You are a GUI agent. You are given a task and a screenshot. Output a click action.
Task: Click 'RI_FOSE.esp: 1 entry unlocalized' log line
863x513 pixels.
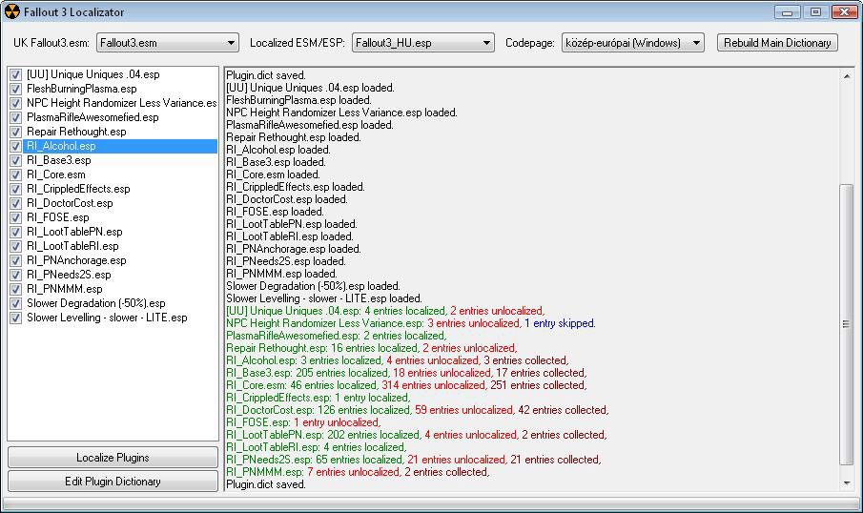tap(303, 422)
